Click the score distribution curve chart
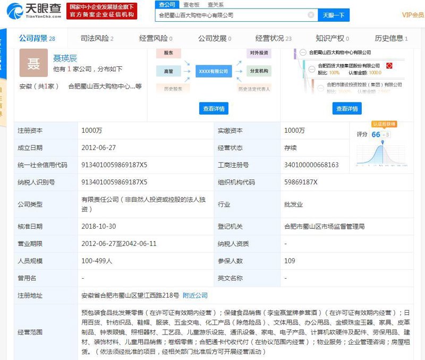This screenshot has width=425, height=360. [382, 155]
